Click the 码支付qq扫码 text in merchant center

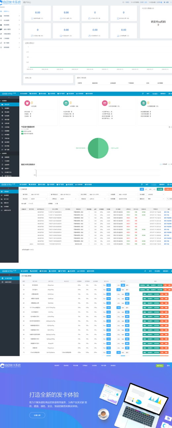(158, 22)
